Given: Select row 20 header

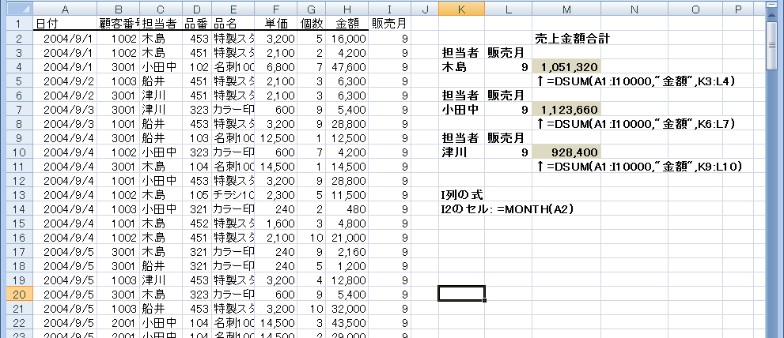Looking at the screenshot, I should (x=17, y=293).
